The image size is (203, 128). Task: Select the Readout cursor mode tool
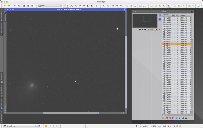pos(67,6)
